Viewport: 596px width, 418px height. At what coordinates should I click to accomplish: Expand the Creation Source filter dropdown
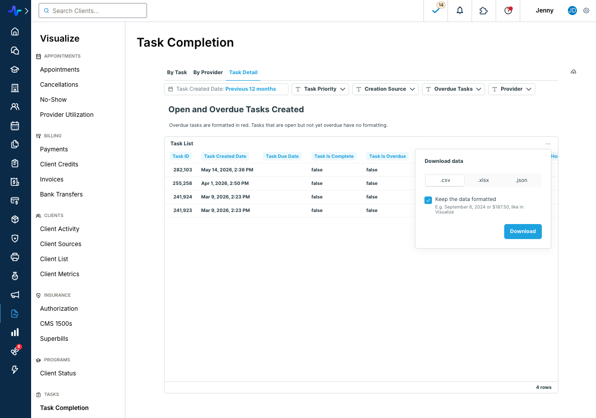pos(385,89)
